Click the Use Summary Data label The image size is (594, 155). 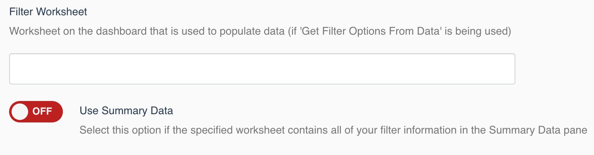pyautogui.click(x=126, y=110)
